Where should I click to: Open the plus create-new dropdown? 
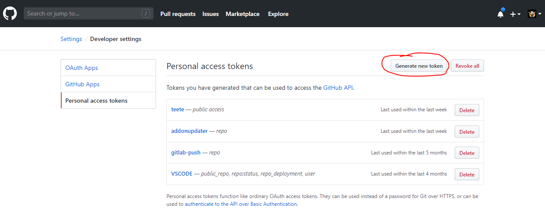coord(515,14)
